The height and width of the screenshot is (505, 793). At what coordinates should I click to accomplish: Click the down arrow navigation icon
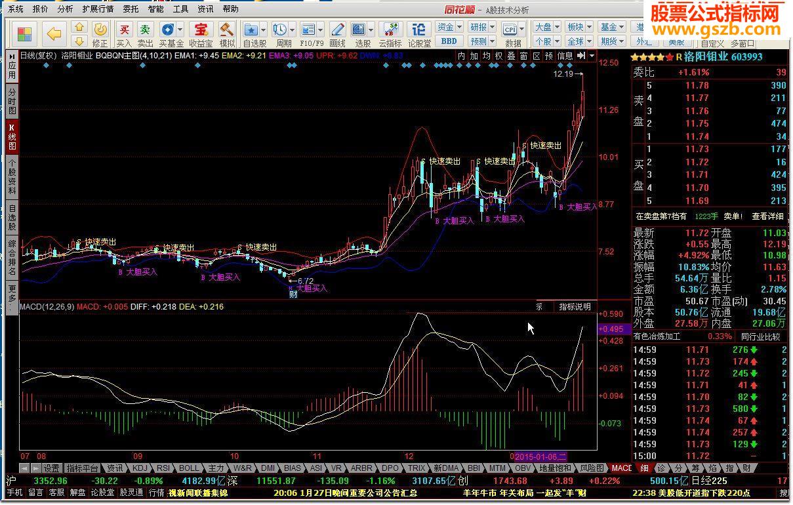tap(79, 41)
